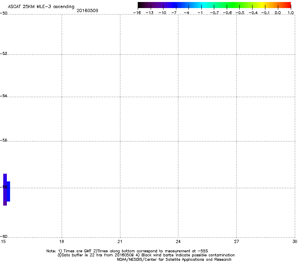Screen dimensions: 298x262
Task: Click the 27 longitude axis label
Action: tap(236, 241)
